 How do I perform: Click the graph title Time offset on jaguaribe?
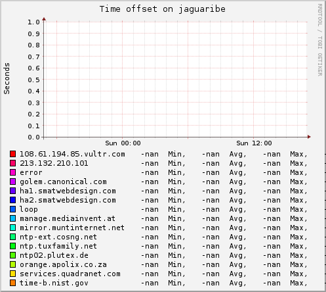[x=163, y=9]
